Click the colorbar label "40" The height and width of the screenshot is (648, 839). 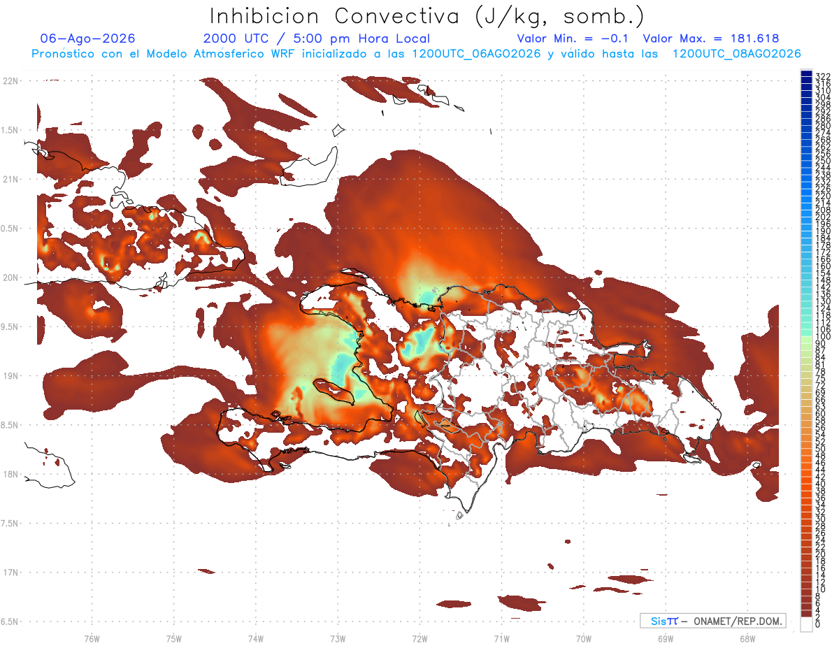click(821, 484)
